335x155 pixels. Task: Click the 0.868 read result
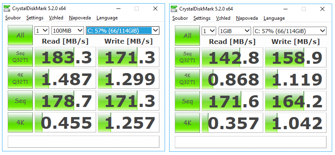point(232,79)
